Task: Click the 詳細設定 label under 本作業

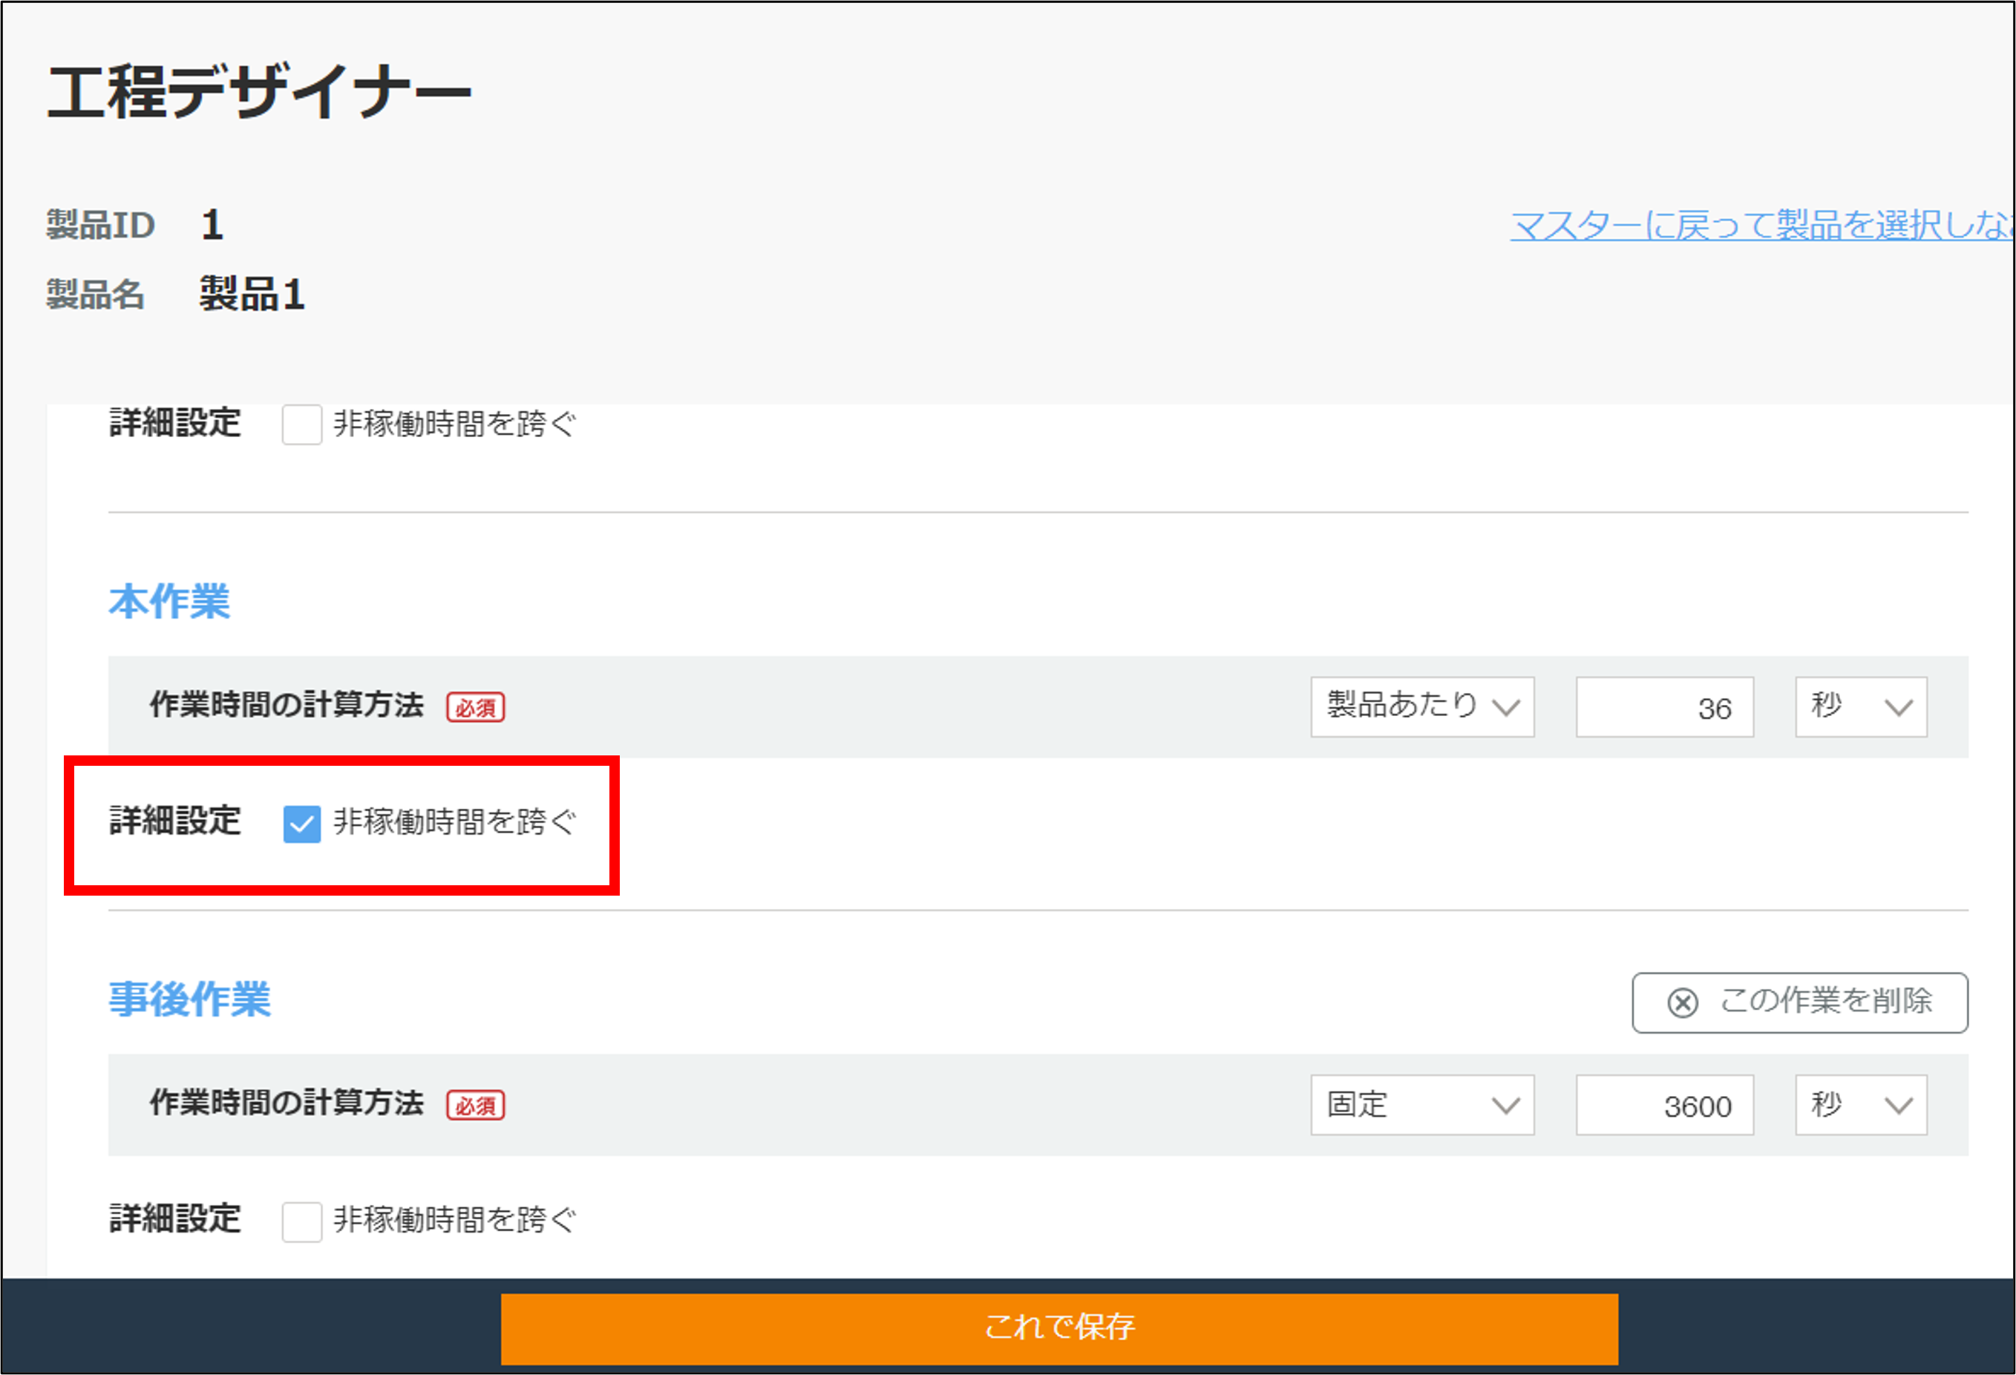Action: point(174,820)
